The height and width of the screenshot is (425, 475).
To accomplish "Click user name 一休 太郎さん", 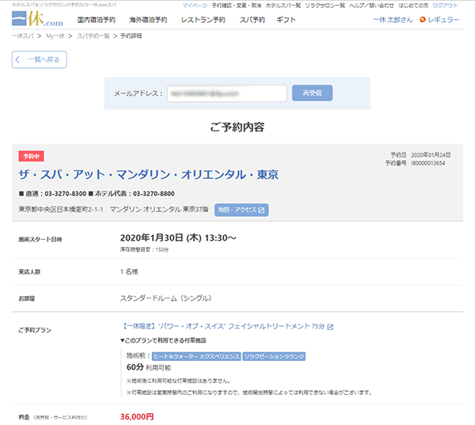I will [393, 20].
